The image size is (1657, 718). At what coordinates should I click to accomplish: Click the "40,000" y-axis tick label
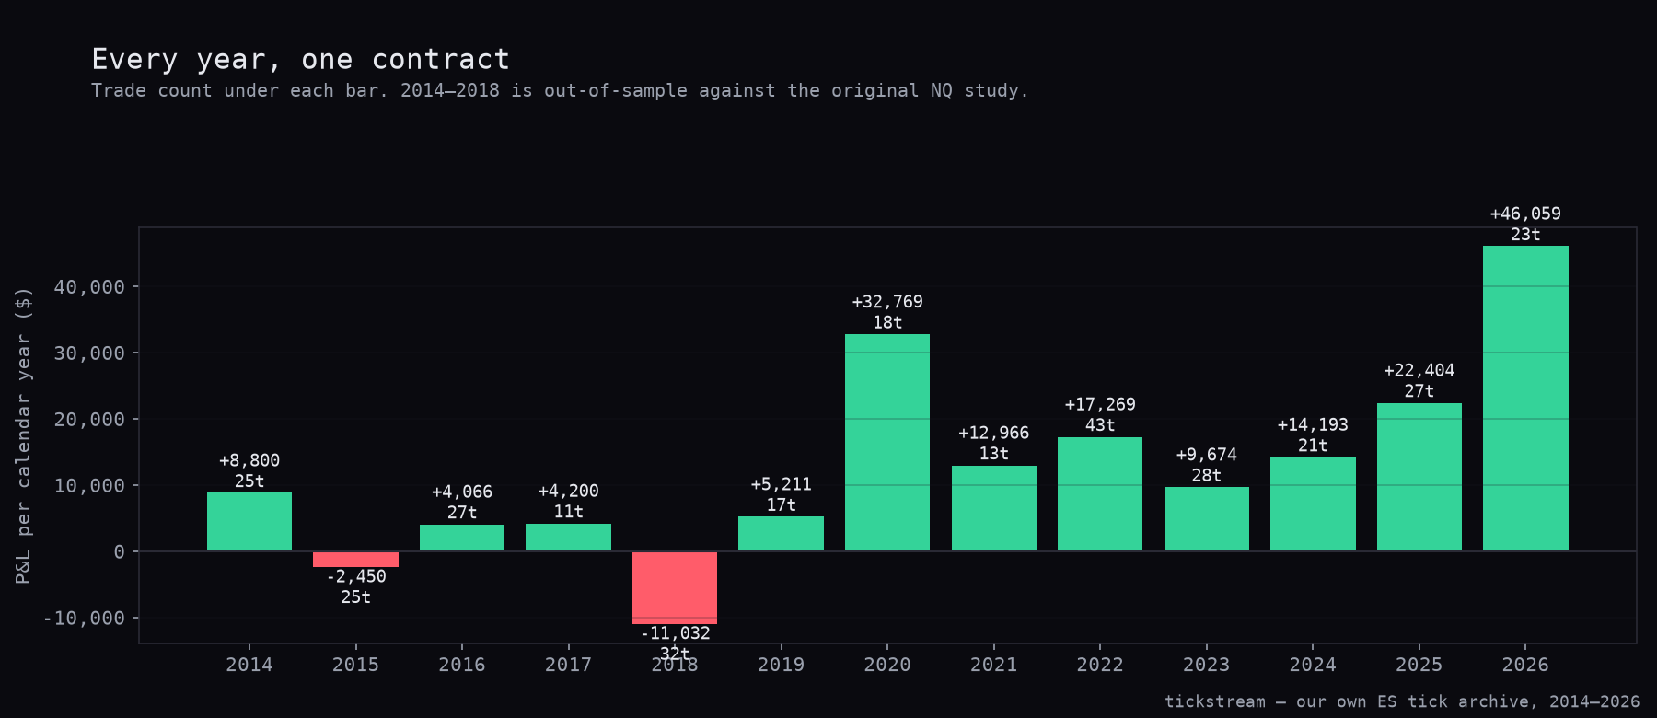click(x=89, y=287)
